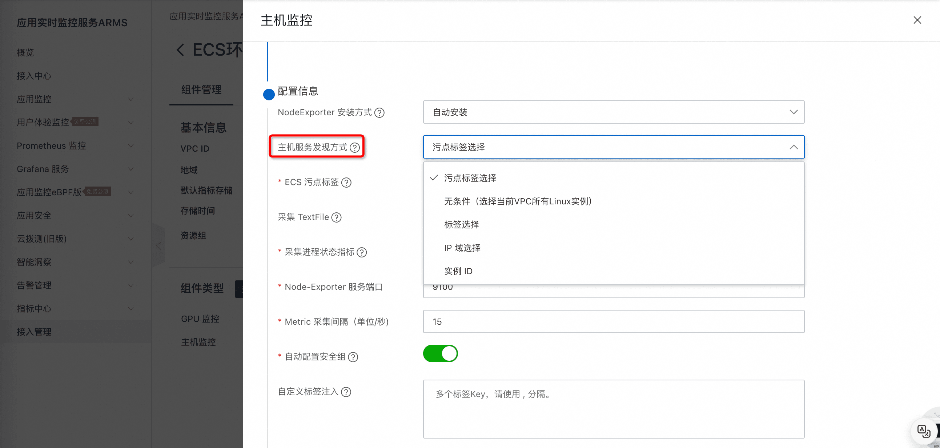
Task: Click the ECS 污点标签 help icon
Action: [346, 183]
